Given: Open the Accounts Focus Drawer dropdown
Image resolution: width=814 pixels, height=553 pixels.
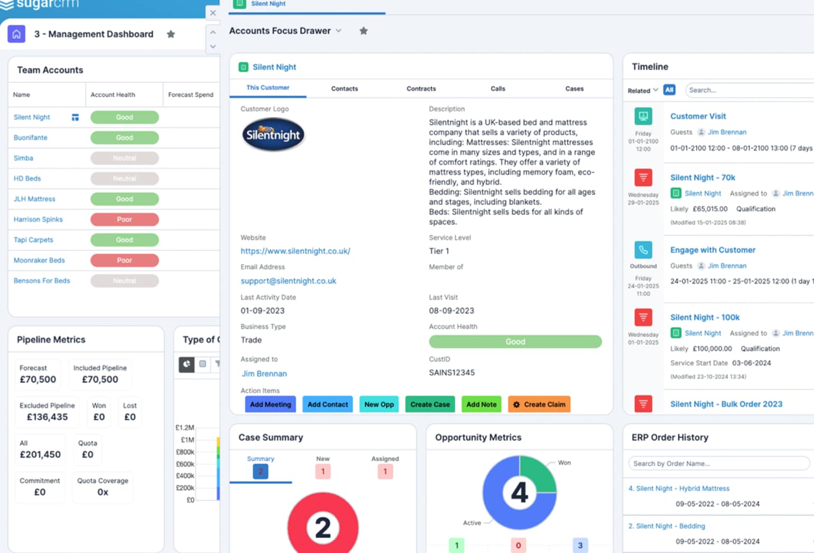Looking at the screenshot, I should (339, 31).
